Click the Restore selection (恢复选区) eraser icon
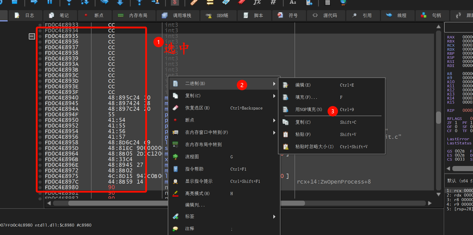The width and height of the screenshot is (473, 235). click(175, 108)
